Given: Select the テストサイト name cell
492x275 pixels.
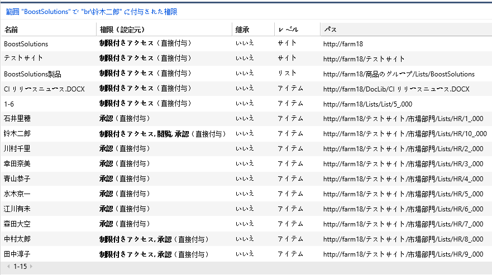Looking at the screenshot, I should coord(23,59).
